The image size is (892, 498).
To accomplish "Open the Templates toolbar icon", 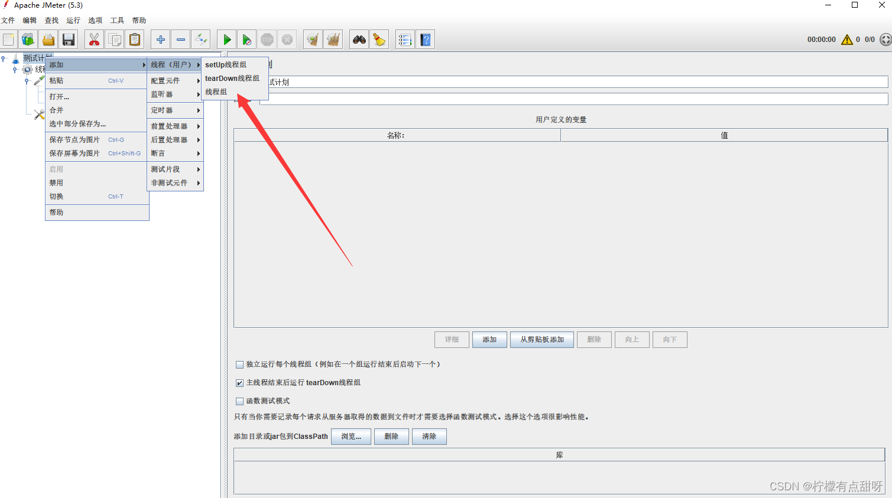I will tap(28, 40).
